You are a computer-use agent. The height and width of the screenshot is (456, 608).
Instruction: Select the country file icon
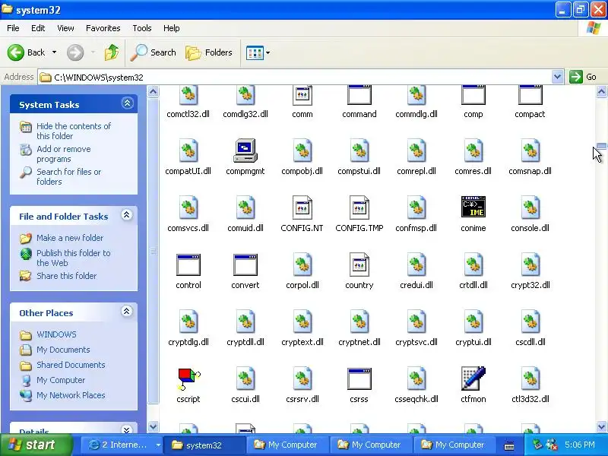coord(359,264)
